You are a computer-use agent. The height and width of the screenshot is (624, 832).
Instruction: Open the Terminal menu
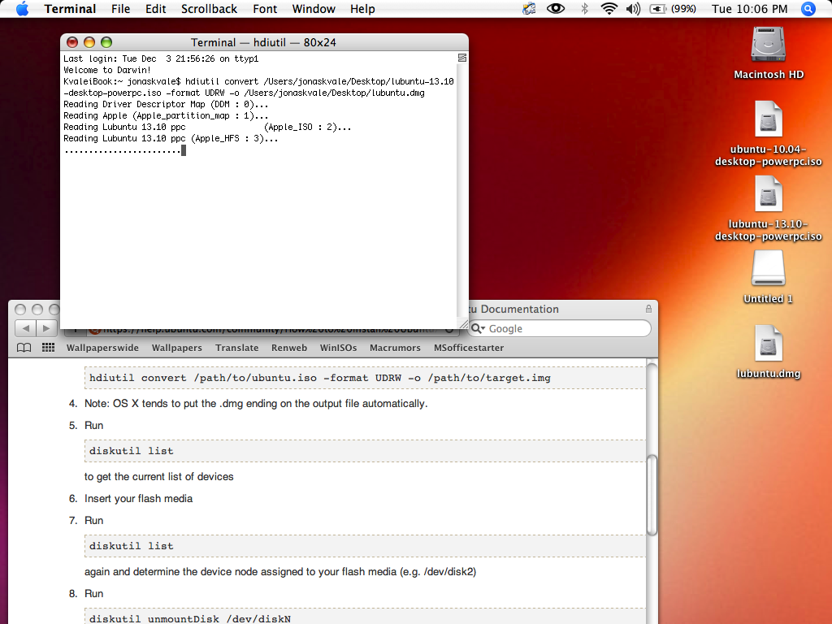pos(70,9)
